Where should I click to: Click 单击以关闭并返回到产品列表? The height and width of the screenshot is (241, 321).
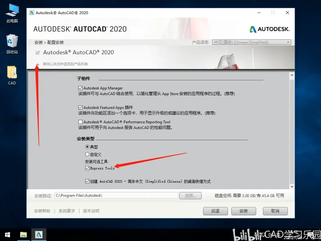pos(65,64)
